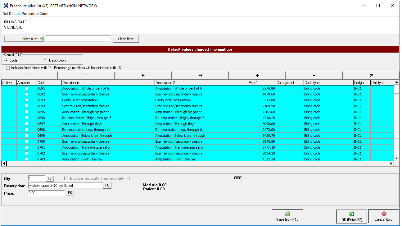Jump to last record in navigator
The width and height of the screenshot is (402, 226).
pyautogui.click(x=200, y=75)
